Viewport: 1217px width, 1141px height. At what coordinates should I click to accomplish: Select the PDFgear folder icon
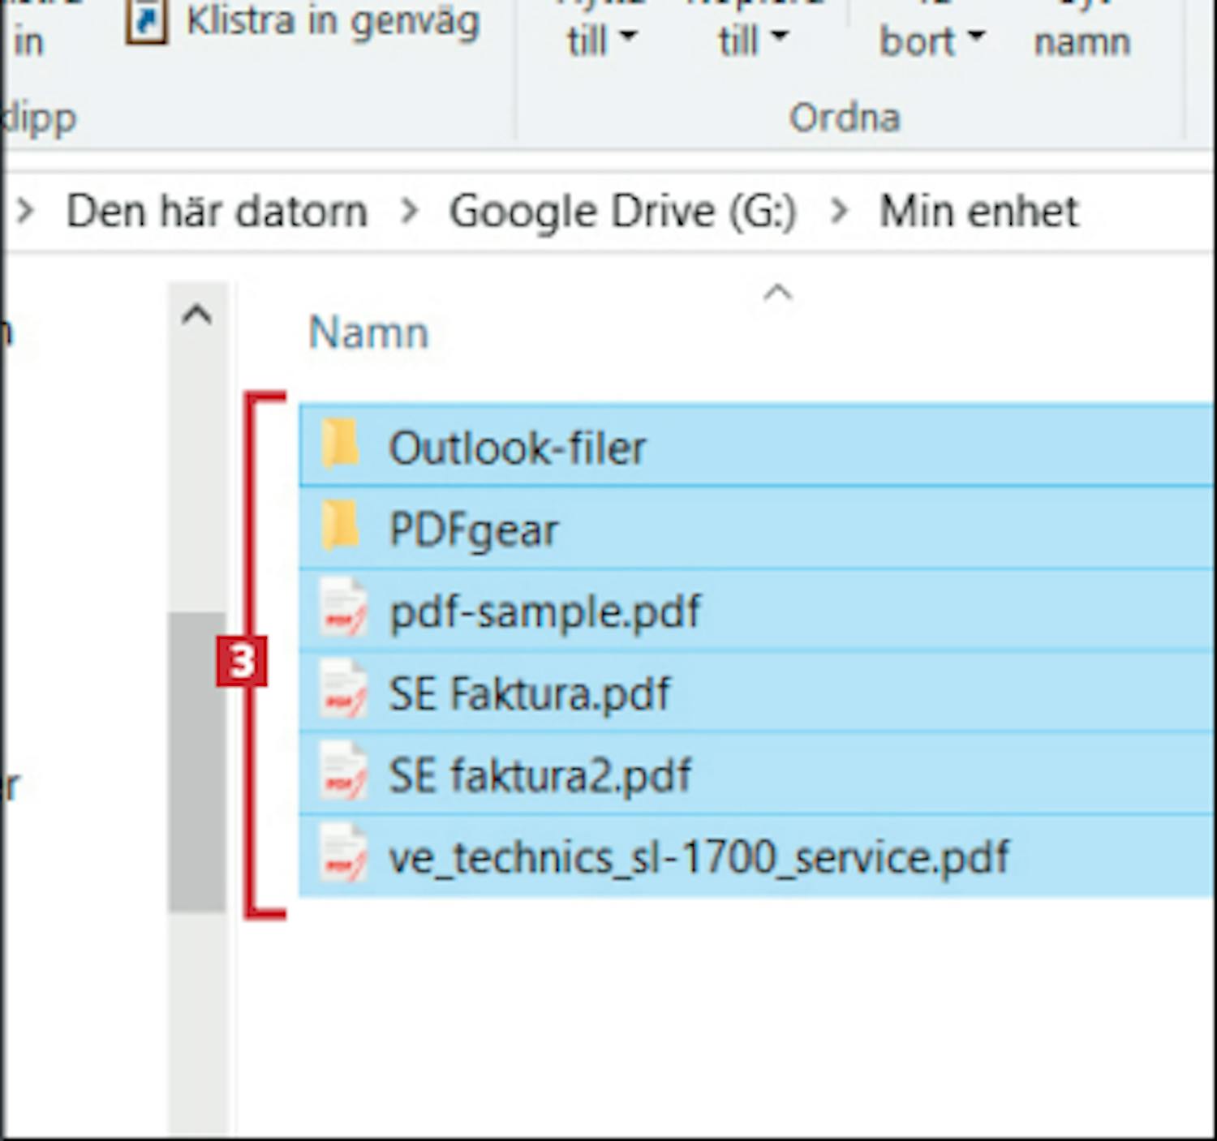click(341, 527)
